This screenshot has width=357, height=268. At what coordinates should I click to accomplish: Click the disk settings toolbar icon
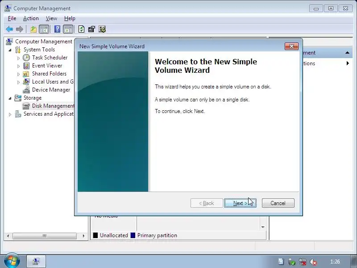(102, 29)
